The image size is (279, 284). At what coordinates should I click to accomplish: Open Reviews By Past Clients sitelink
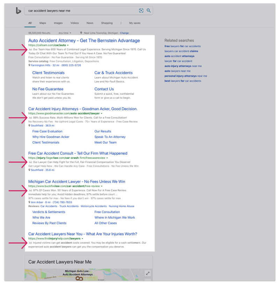point(49,223)
